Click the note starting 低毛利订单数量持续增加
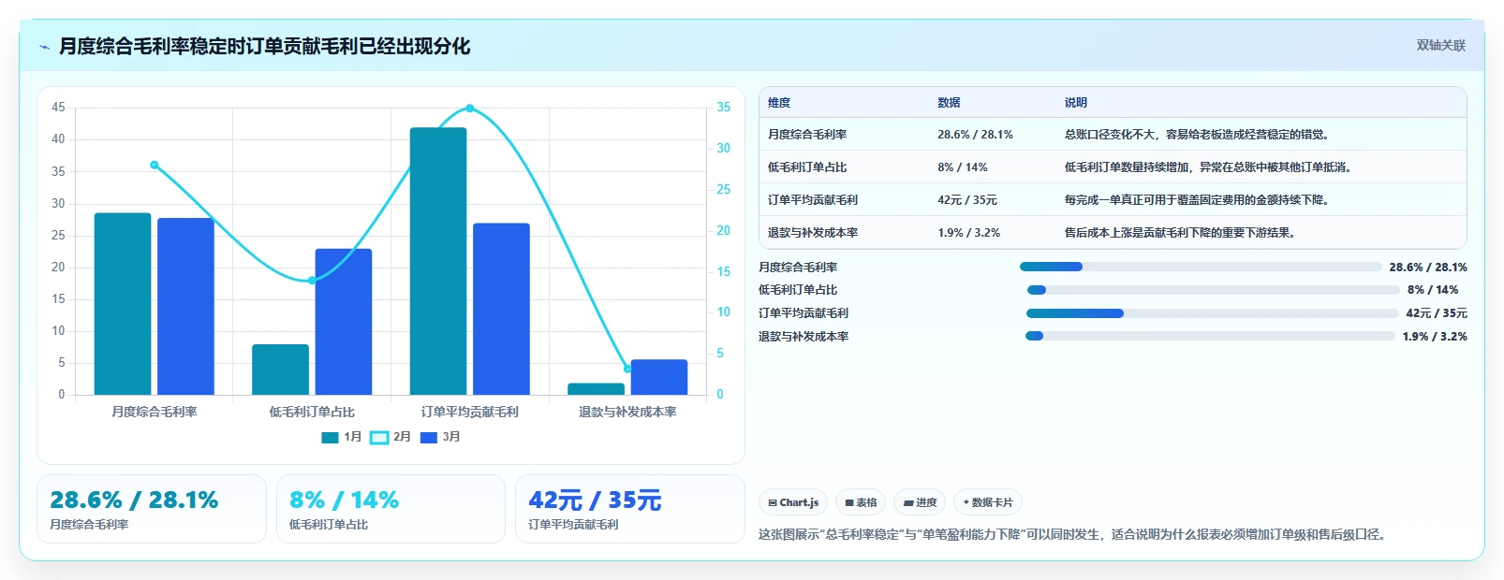Image resolution: width=1504 pixels, height=580 pixels. 1208,167
